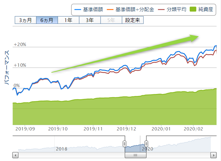The height and width of the screenshot is (161, 221).
Task: Click the scrollbar left arrow
Action: click(x=15, y=154)
